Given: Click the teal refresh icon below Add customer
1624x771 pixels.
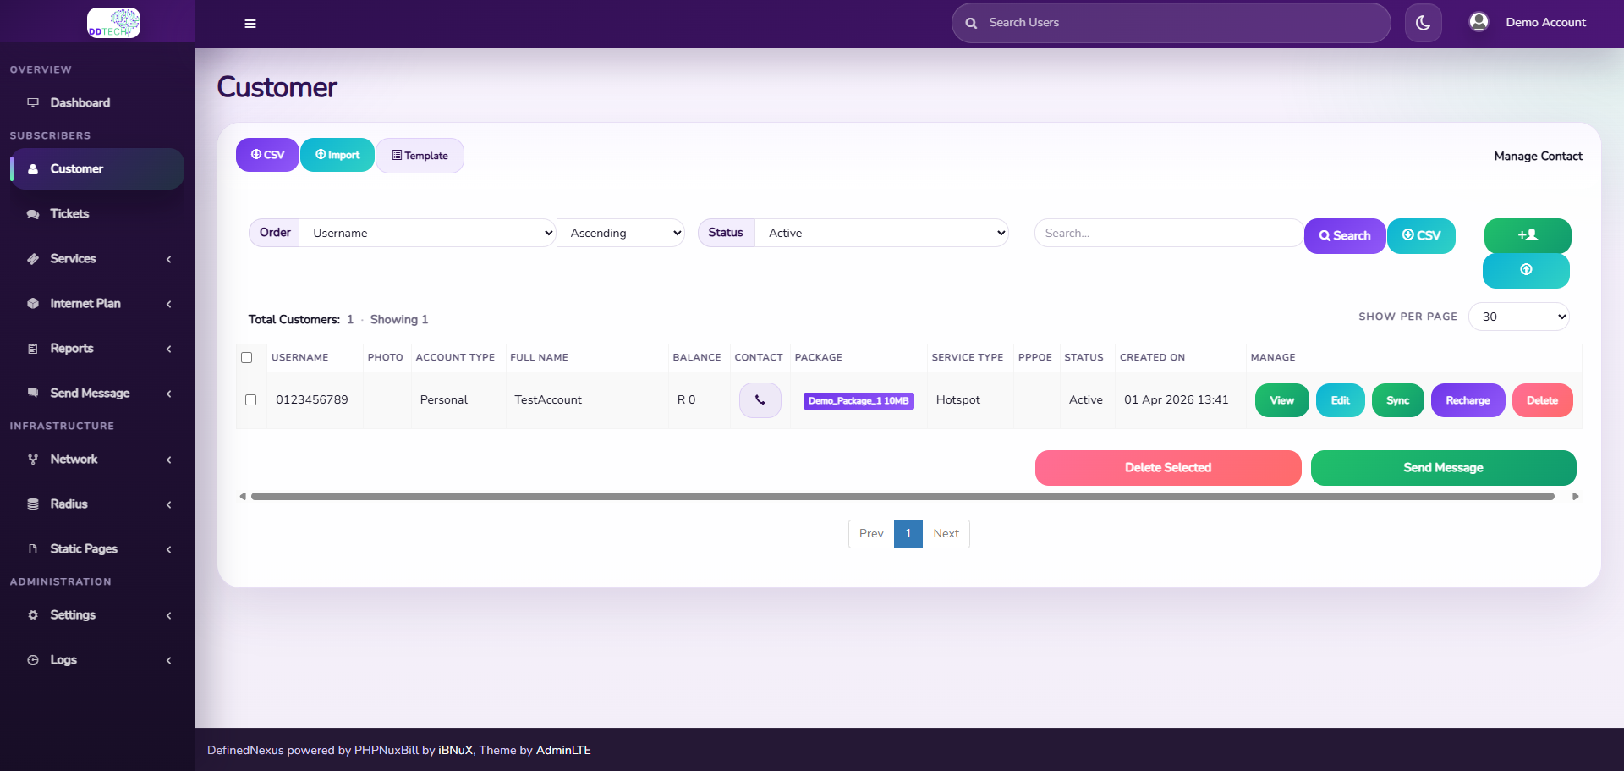Looking at the screenshot, I should pos(1526,269).
